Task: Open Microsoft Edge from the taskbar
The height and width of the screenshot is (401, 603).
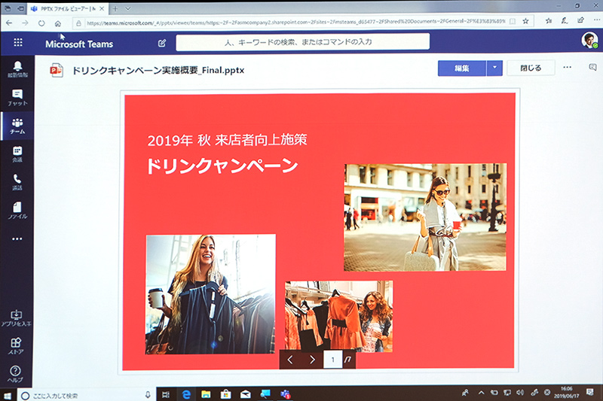Action: click(186, 394)
